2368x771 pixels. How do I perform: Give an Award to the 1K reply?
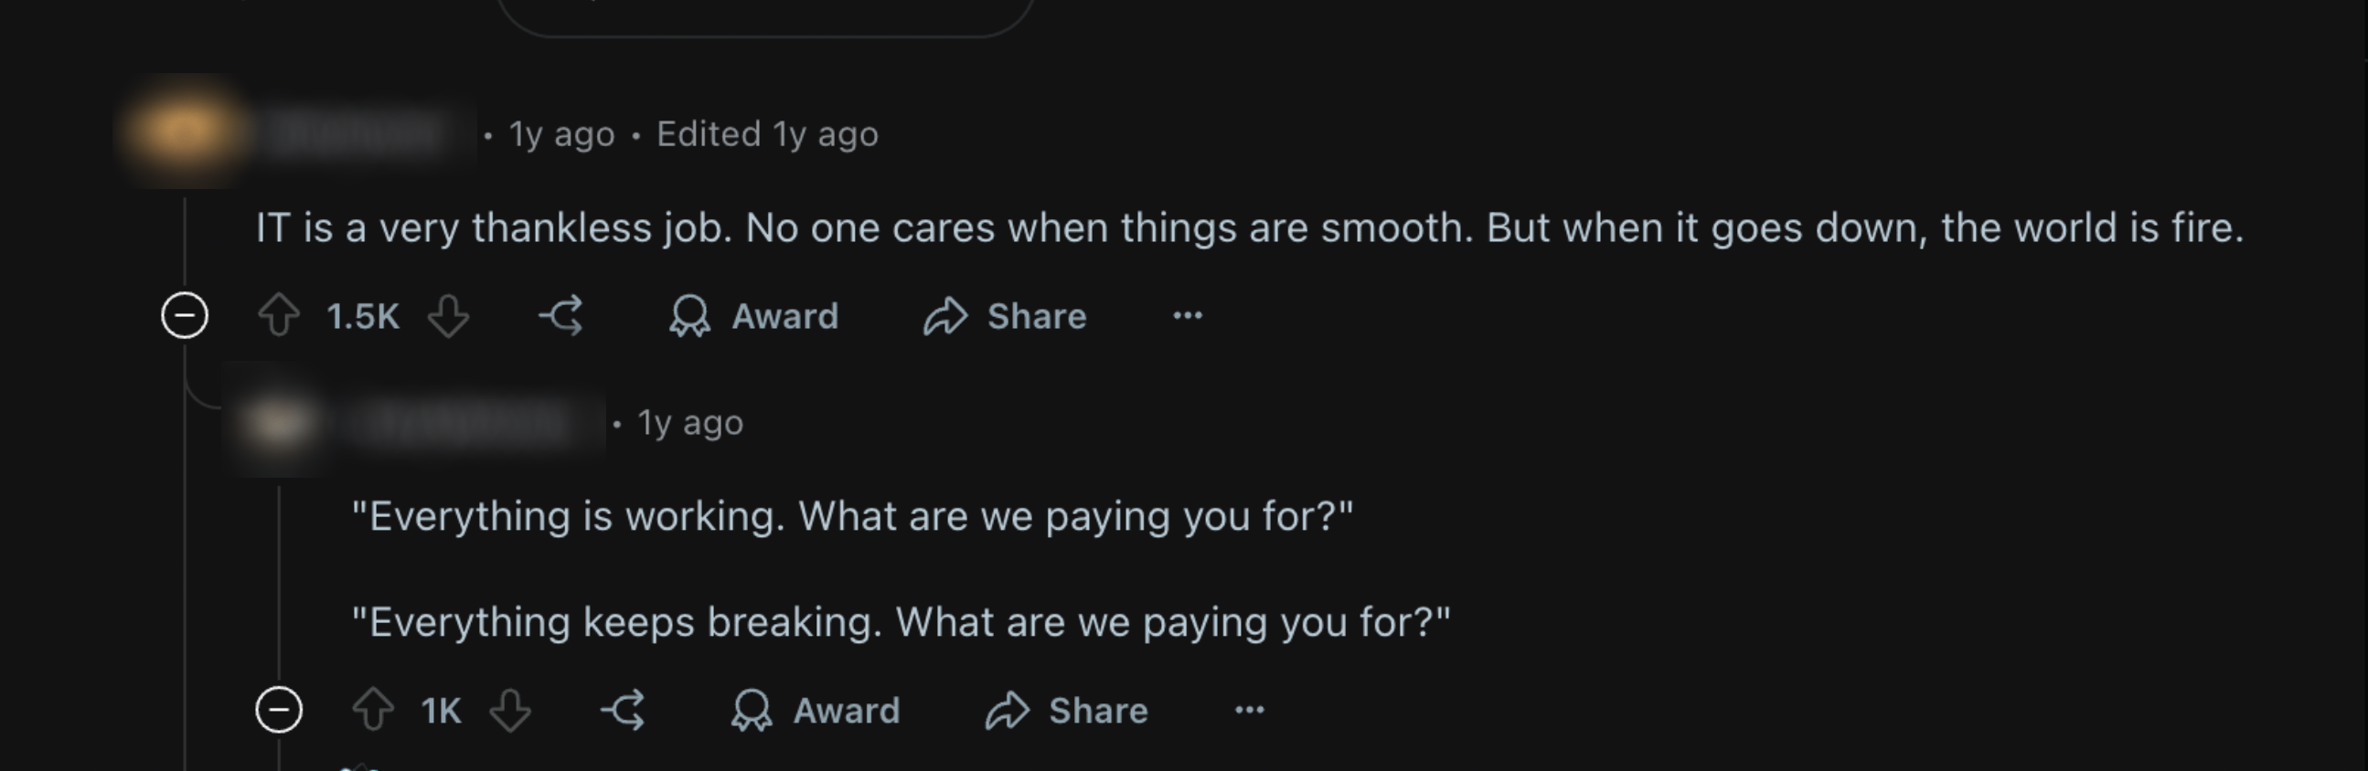pos(816,711)
